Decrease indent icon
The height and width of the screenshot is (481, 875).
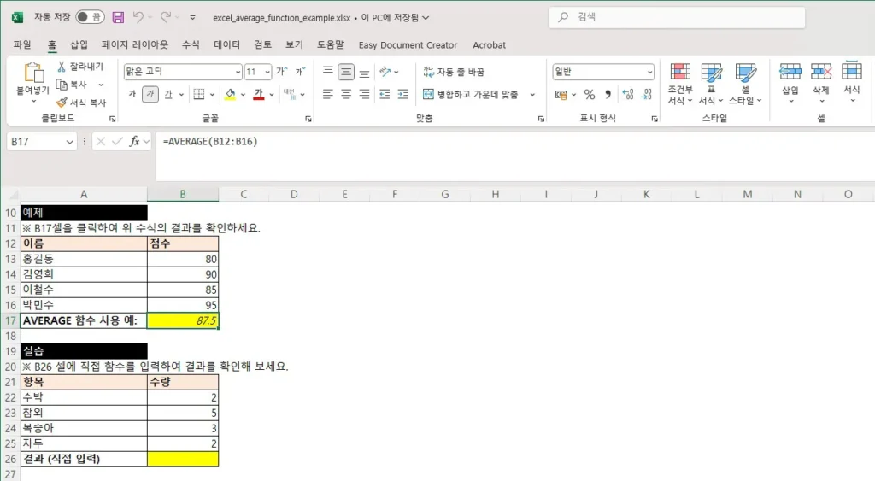pyautogui.click(x=385, y=94)
